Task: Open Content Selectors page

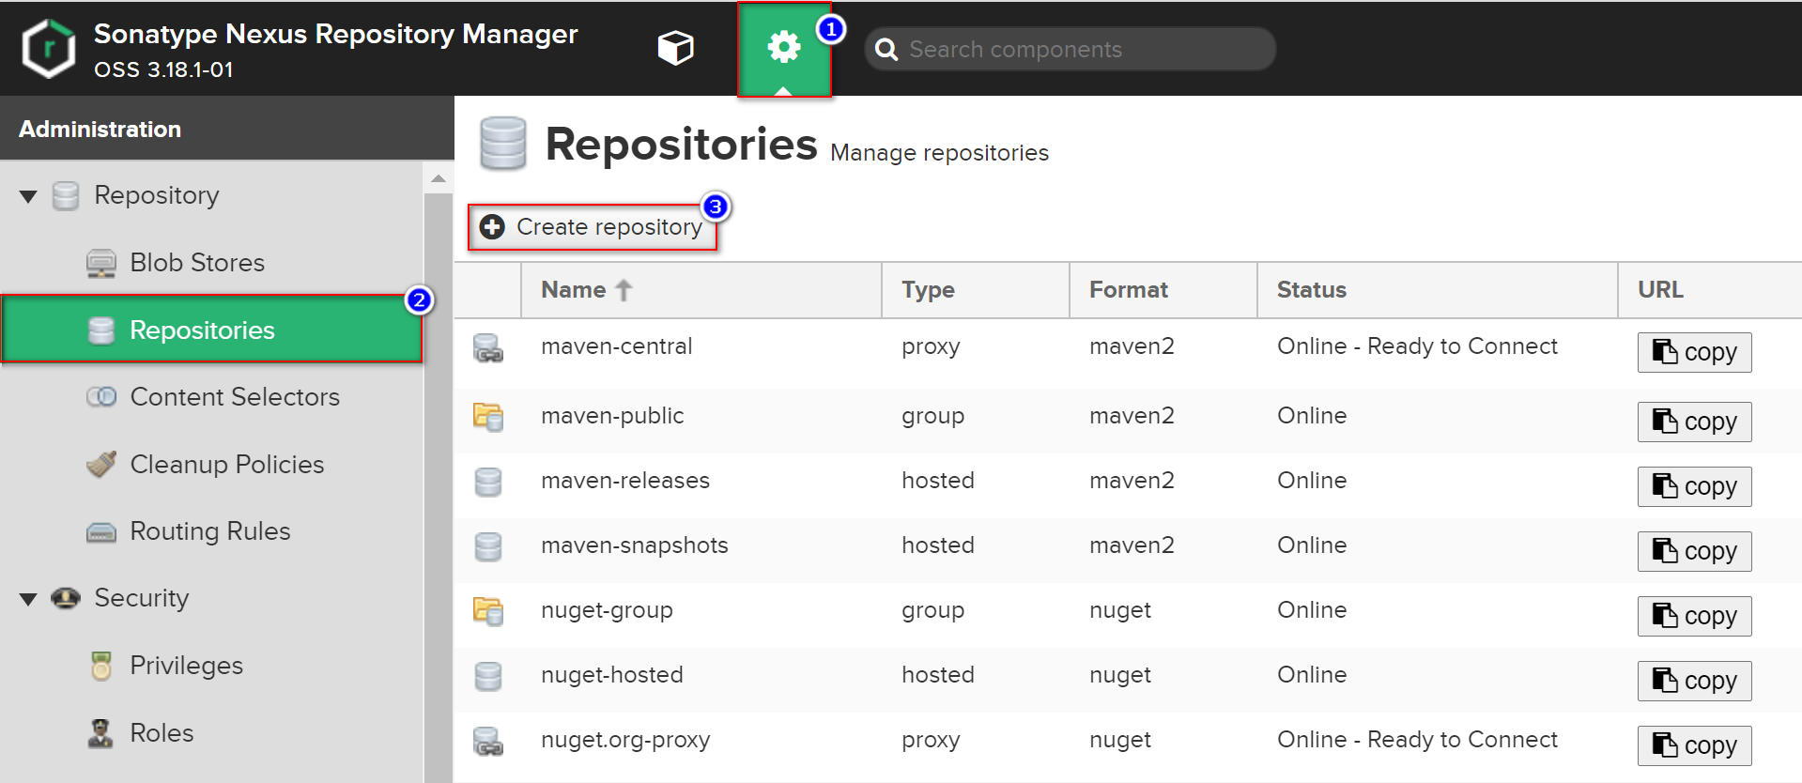Action: click(x=235, y=397)
